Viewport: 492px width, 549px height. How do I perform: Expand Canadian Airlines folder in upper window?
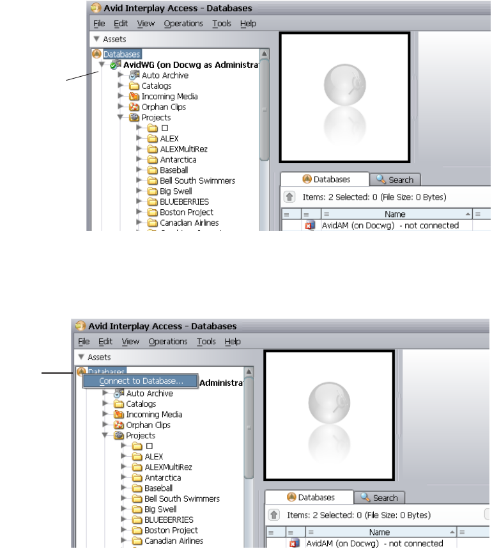[139, 222]
